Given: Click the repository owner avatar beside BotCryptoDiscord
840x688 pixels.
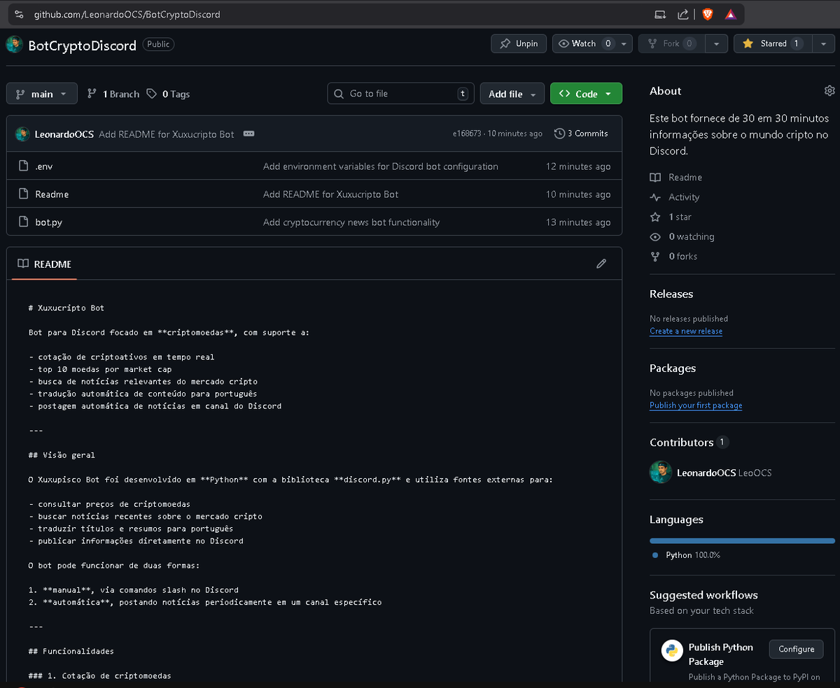Looking at the screenshot, I should pyautogui.click(x=15, y=45).
